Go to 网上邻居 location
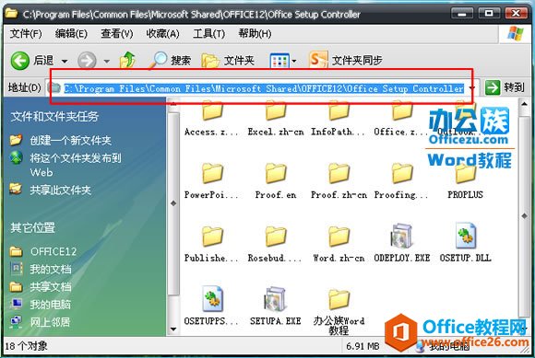This screenshot has height=358, width=535. tap(50, 322)
